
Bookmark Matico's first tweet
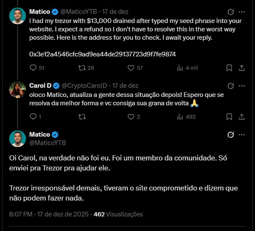coord(229,68)
